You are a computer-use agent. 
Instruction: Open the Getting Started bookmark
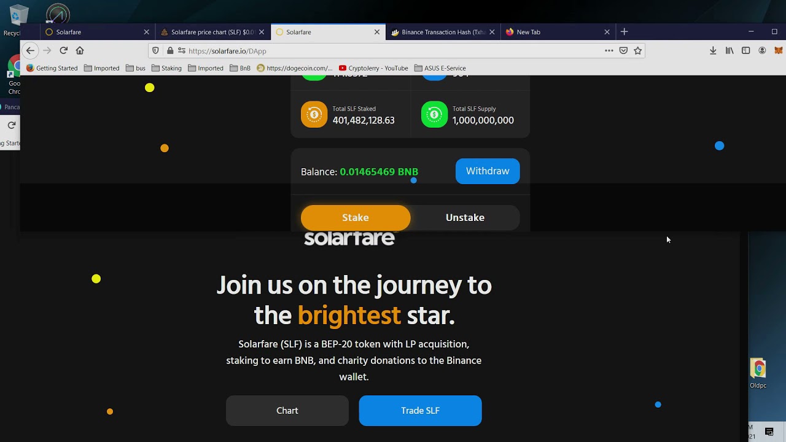[52, 68]
